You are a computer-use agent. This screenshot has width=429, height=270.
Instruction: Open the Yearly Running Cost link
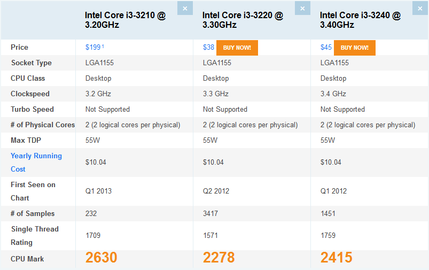pyautogui.click(x=36, y=163)
